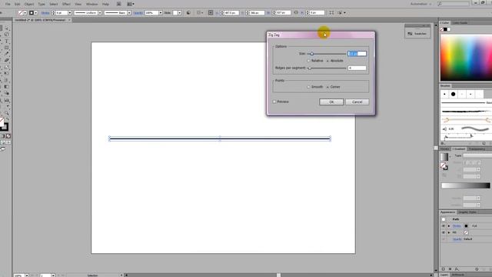The height and width of the screenshot is (277, 492).
Task: Click the black swatch in Color panel
Action: (x=445, y=29)
